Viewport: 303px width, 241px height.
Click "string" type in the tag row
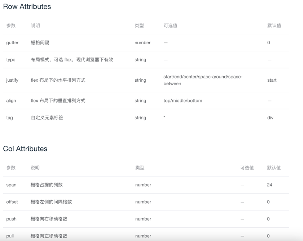tap(140, 118)
